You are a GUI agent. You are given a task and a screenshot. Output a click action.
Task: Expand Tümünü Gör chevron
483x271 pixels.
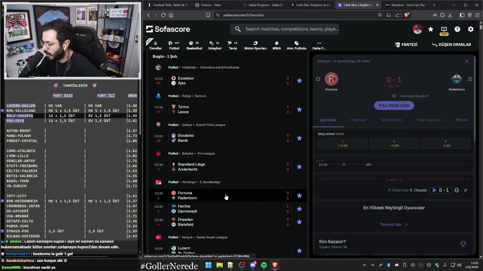pyautogui.click(x=406, y=225)
